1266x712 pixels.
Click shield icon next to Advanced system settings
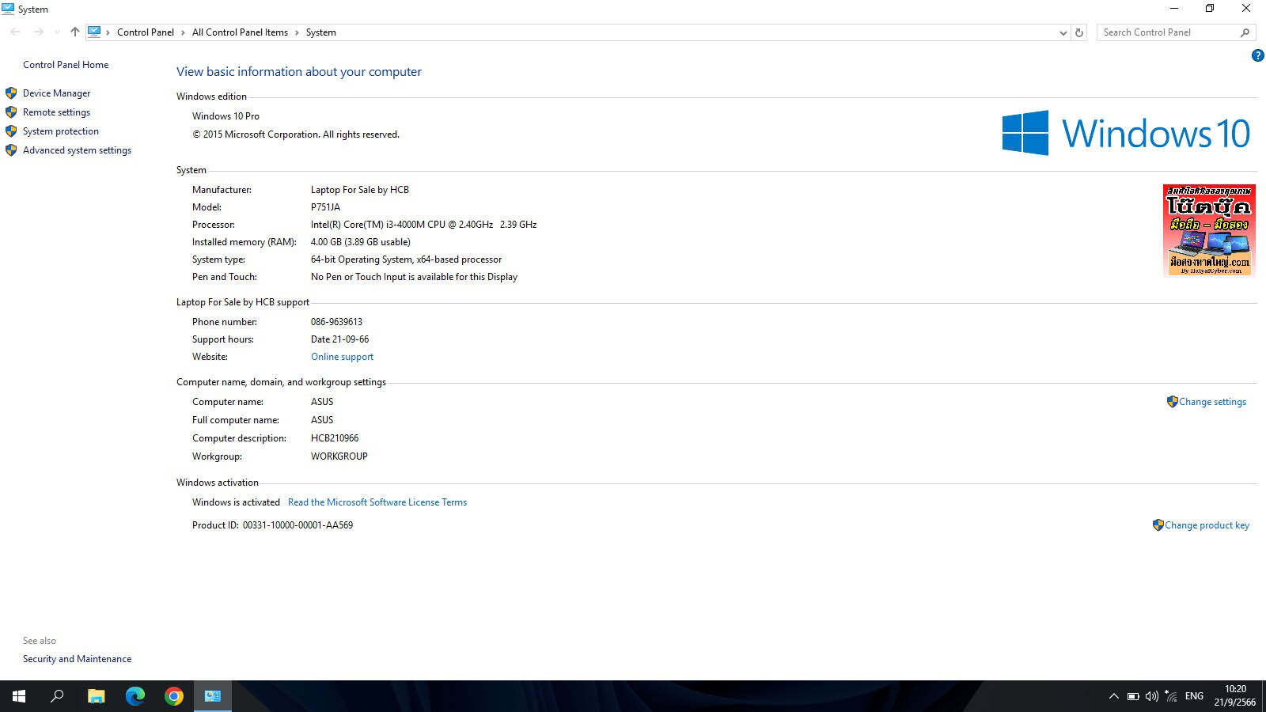11,150
